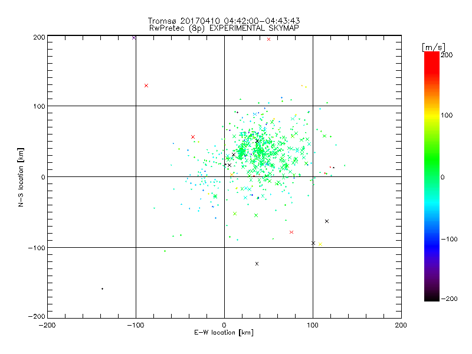Click the 'N-S location [km]' axis label
Image resolution: width=472 pixels, height=354 pixels.
(21, 178)
